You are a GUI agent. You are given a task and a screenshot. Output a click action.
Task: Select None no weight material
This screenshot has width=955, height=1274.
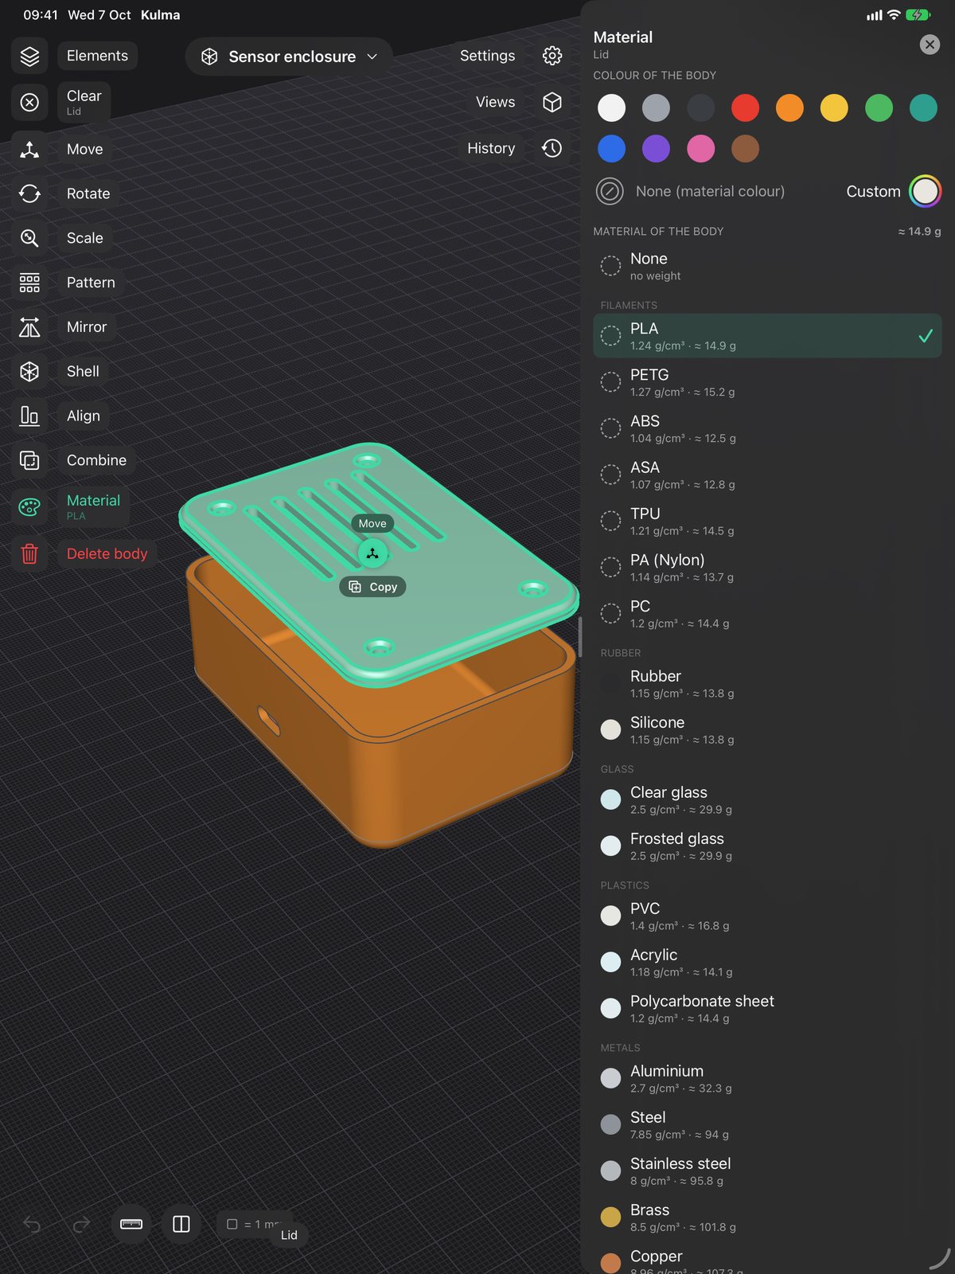point(767,266)
